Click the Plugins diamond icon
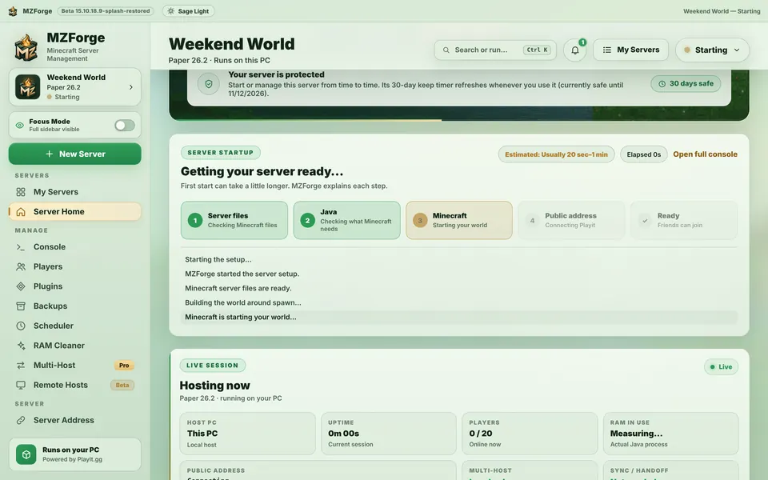Screen dimensions: 768x480 point(21,286)
